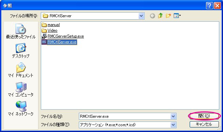Click the help question mark button
The height and width of the screenshot is (132, 223).
point(209,6)
